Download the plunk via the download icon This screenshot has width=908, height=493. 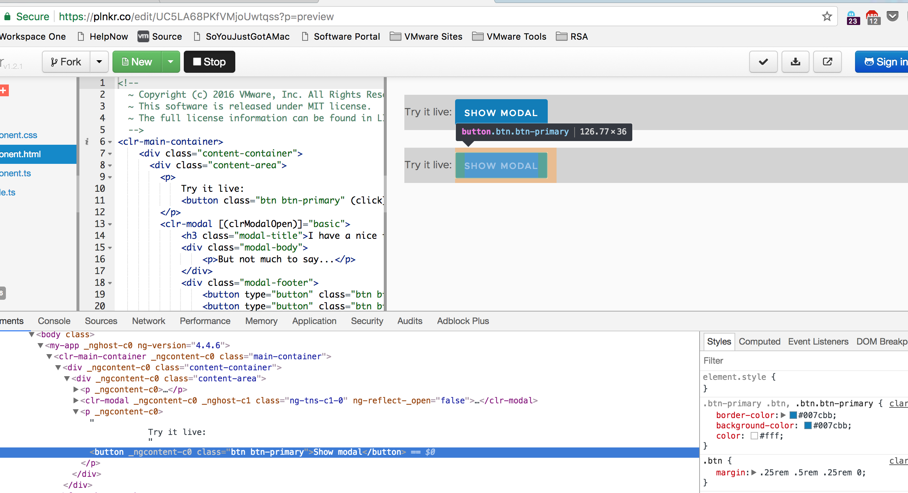(795, 61)
